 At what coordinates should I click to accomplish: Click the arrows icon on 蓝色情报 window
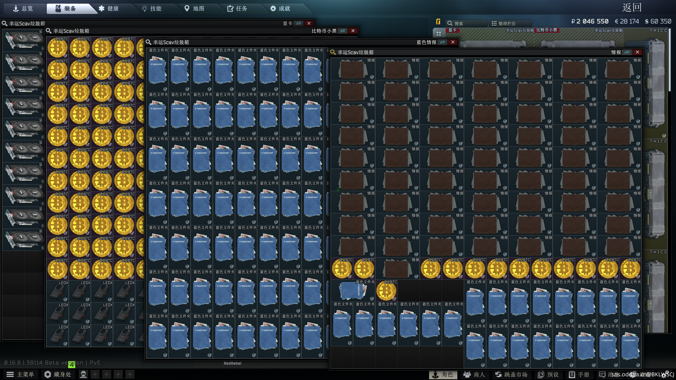(x=443, y=42)
